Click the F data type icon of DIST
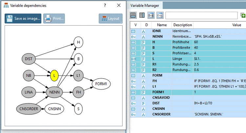Image resolution: width=246 pixels, height=133 pixels. tap(143, 104)
